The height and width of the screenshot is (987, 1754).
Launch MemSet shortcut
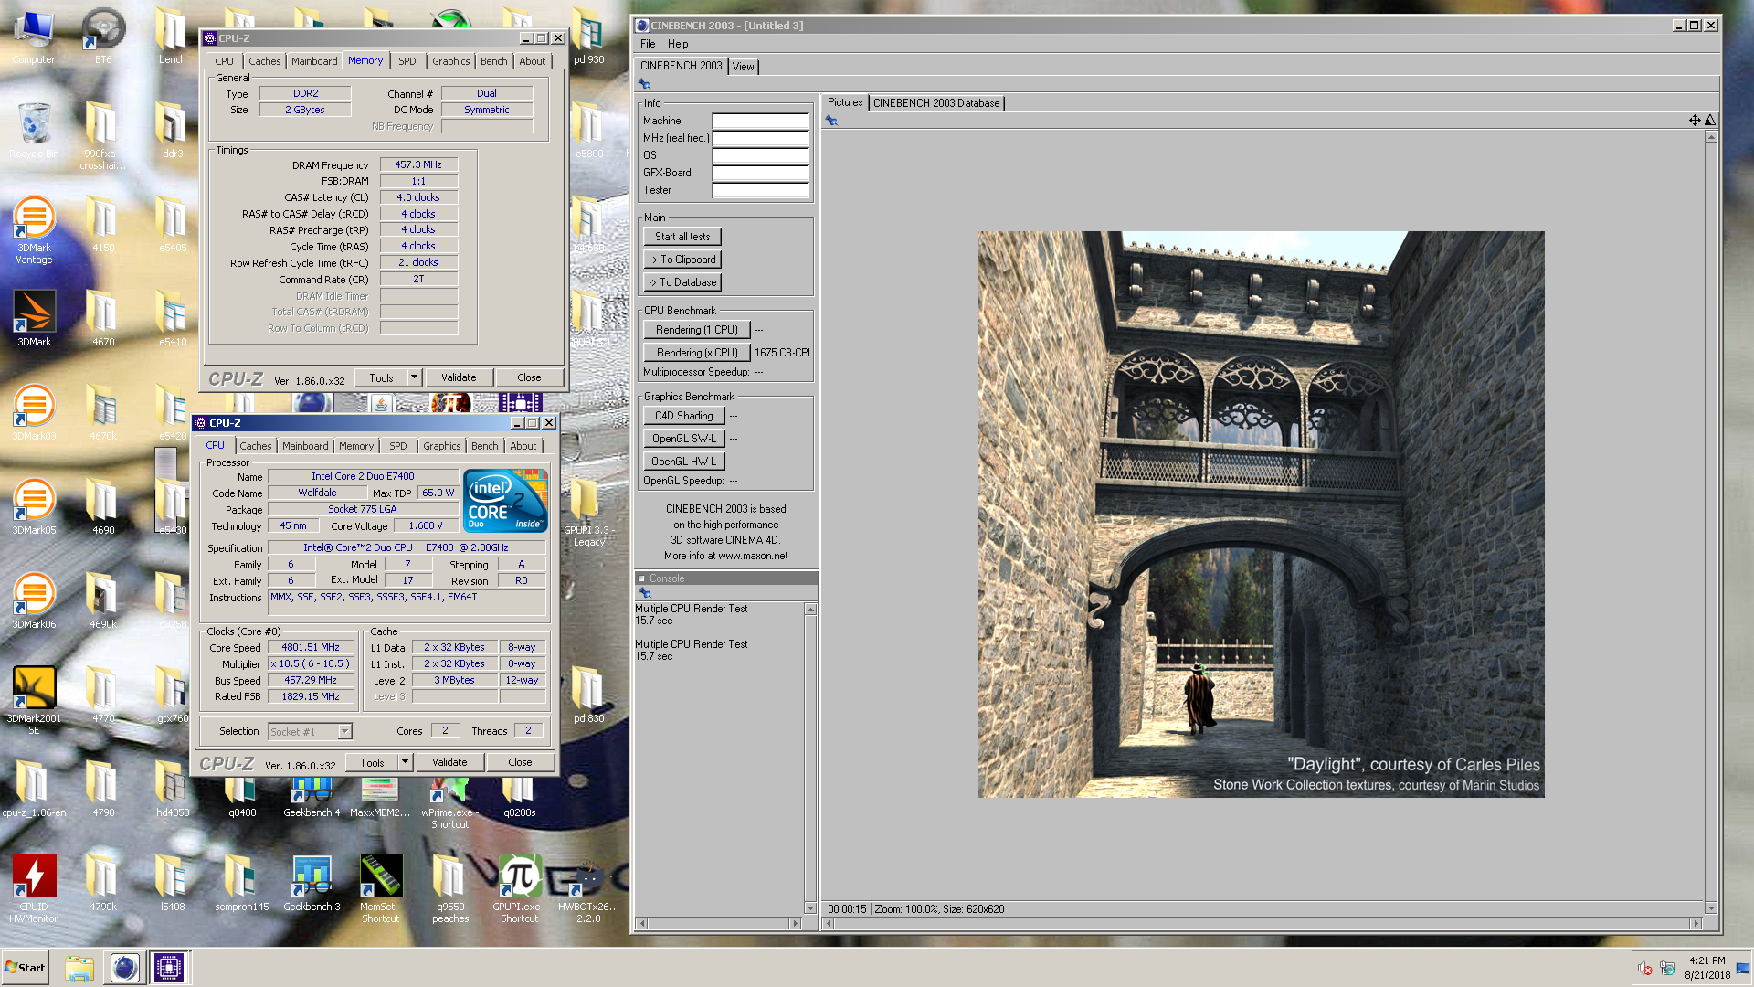point(381,888)
